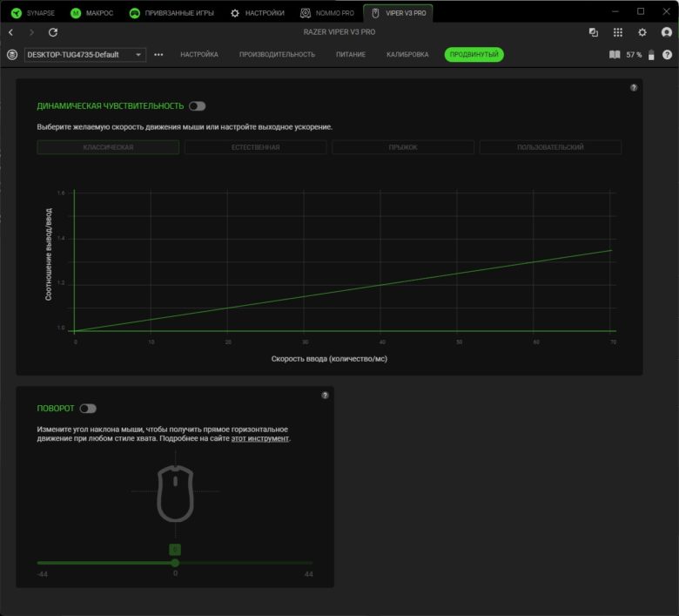The width and height of the screenshot is (679, 616).
Task: Switch to the NOMMO PRO device tab
Action: (327, 13)
